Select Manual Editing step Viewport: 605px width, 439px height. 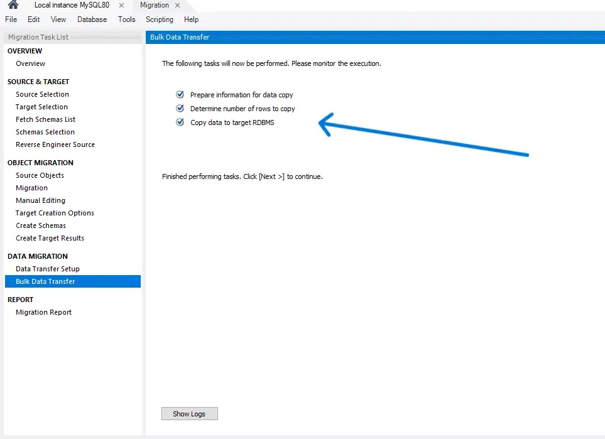coord(40,200)
